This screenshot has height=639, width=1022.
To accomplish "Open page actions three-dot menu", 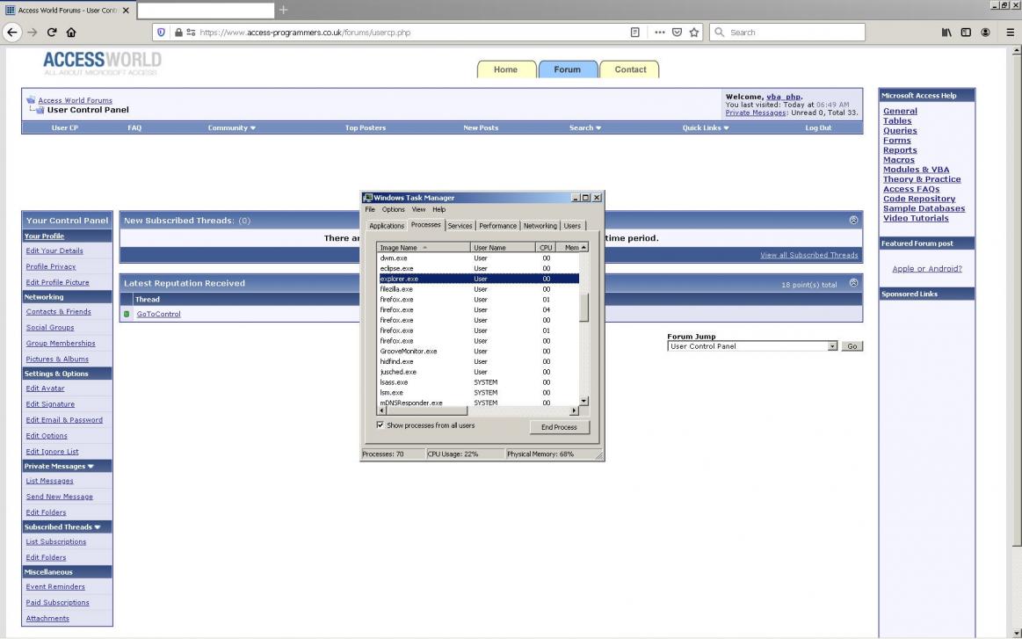I will tap(660, 32).
